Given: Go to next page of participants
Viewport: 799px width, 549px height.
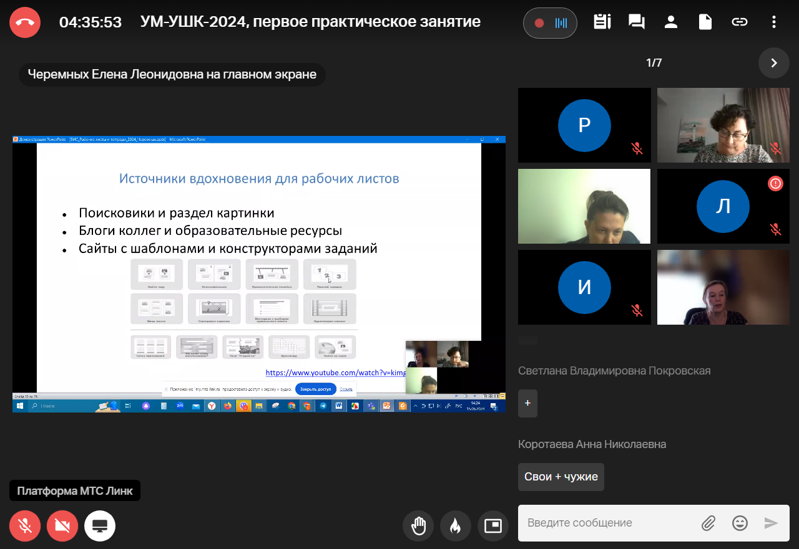Looking at the screenshot, I should tap(774, 63).
